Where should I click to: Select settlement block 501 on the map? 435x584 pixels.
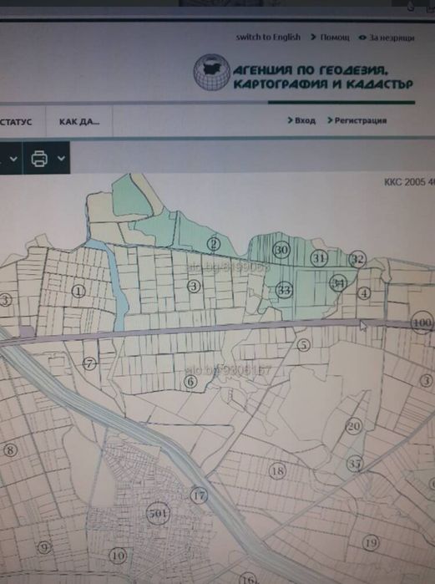point(158,514)
